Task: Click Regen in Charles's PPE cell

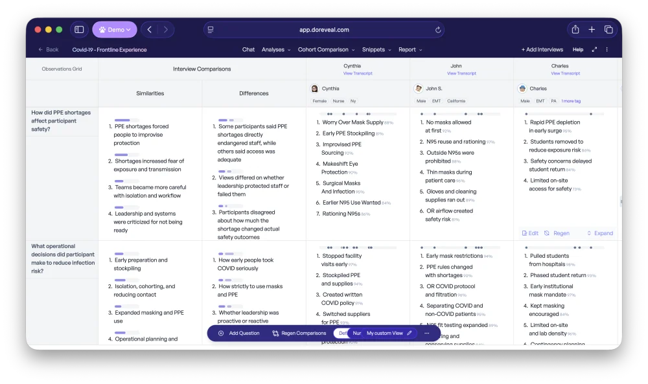Action: pos(557,233)
